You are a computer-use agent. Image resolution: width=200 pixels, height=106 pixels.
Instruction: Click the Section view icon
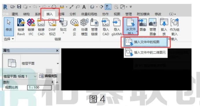click(101, 7)
